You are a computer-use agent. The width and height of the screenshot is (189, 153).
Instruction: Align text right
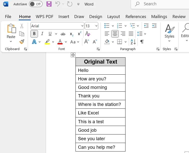(x=123, y=34)
